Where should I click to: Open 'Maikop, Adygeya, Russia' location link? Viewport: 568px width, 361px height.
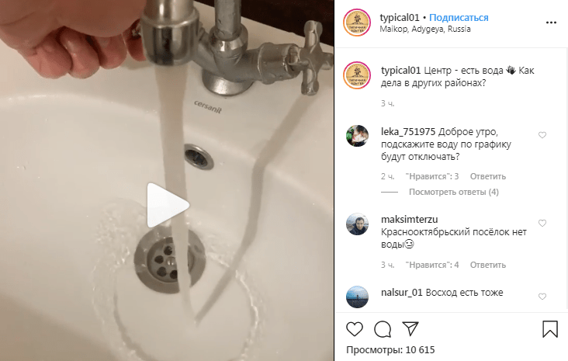pyautogui.click(x=425, y=30)
